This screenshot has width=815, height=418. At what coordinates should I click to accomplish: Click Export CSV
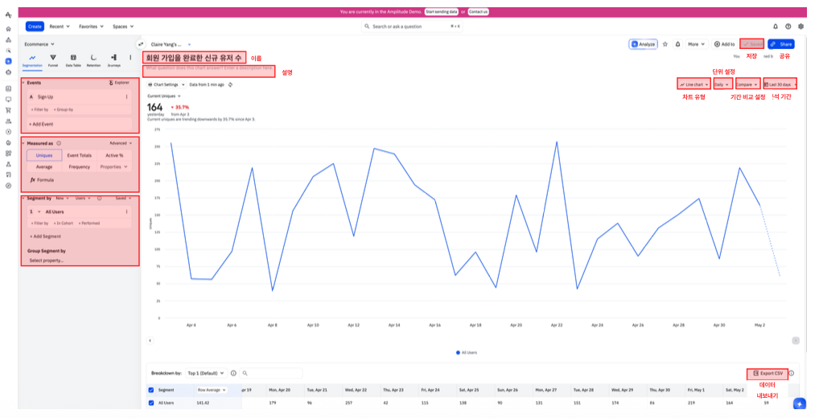point(768,373)
